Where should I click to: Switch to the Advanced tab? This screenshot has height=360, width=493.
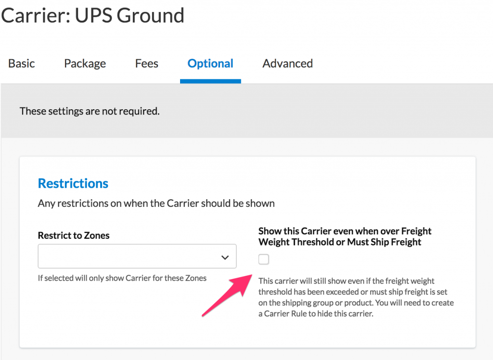pos(287,64)
